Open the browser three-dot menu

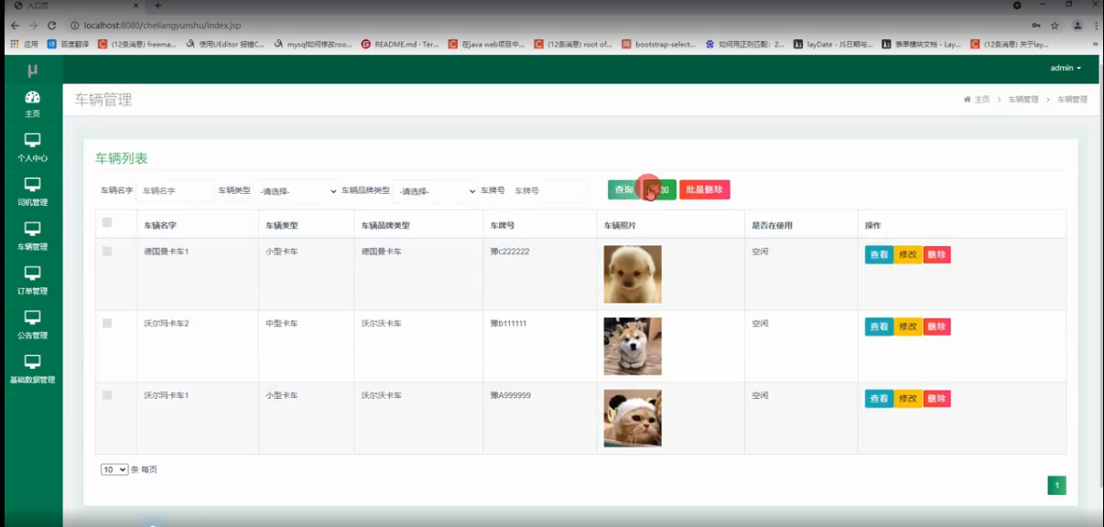click(1095, 26)
